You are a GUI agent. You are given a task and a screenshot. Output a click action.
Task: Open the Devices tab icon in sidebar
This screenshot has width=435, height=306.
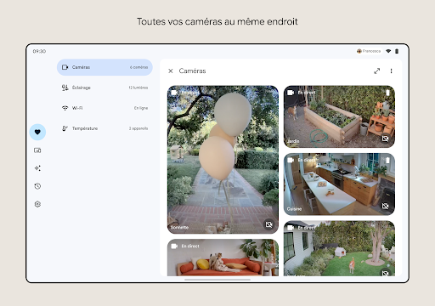(x=37, y=150)
